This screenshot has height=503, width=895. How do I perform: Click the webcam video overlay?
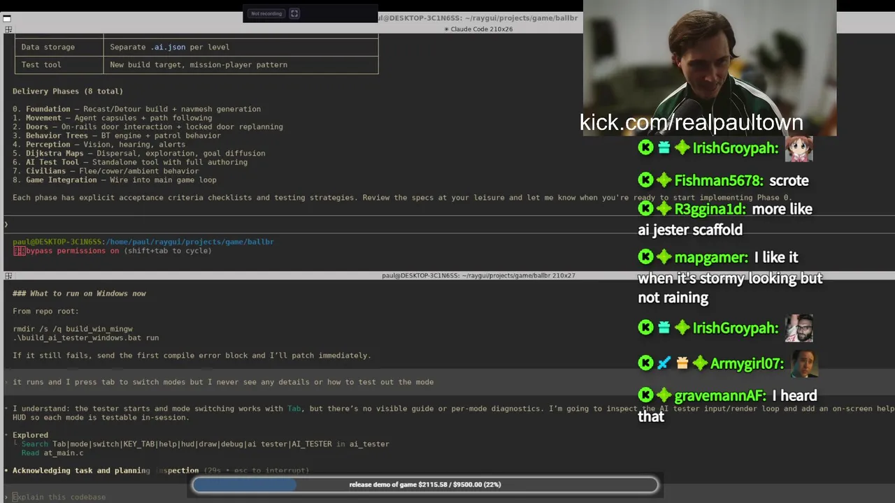coord(710,68)
